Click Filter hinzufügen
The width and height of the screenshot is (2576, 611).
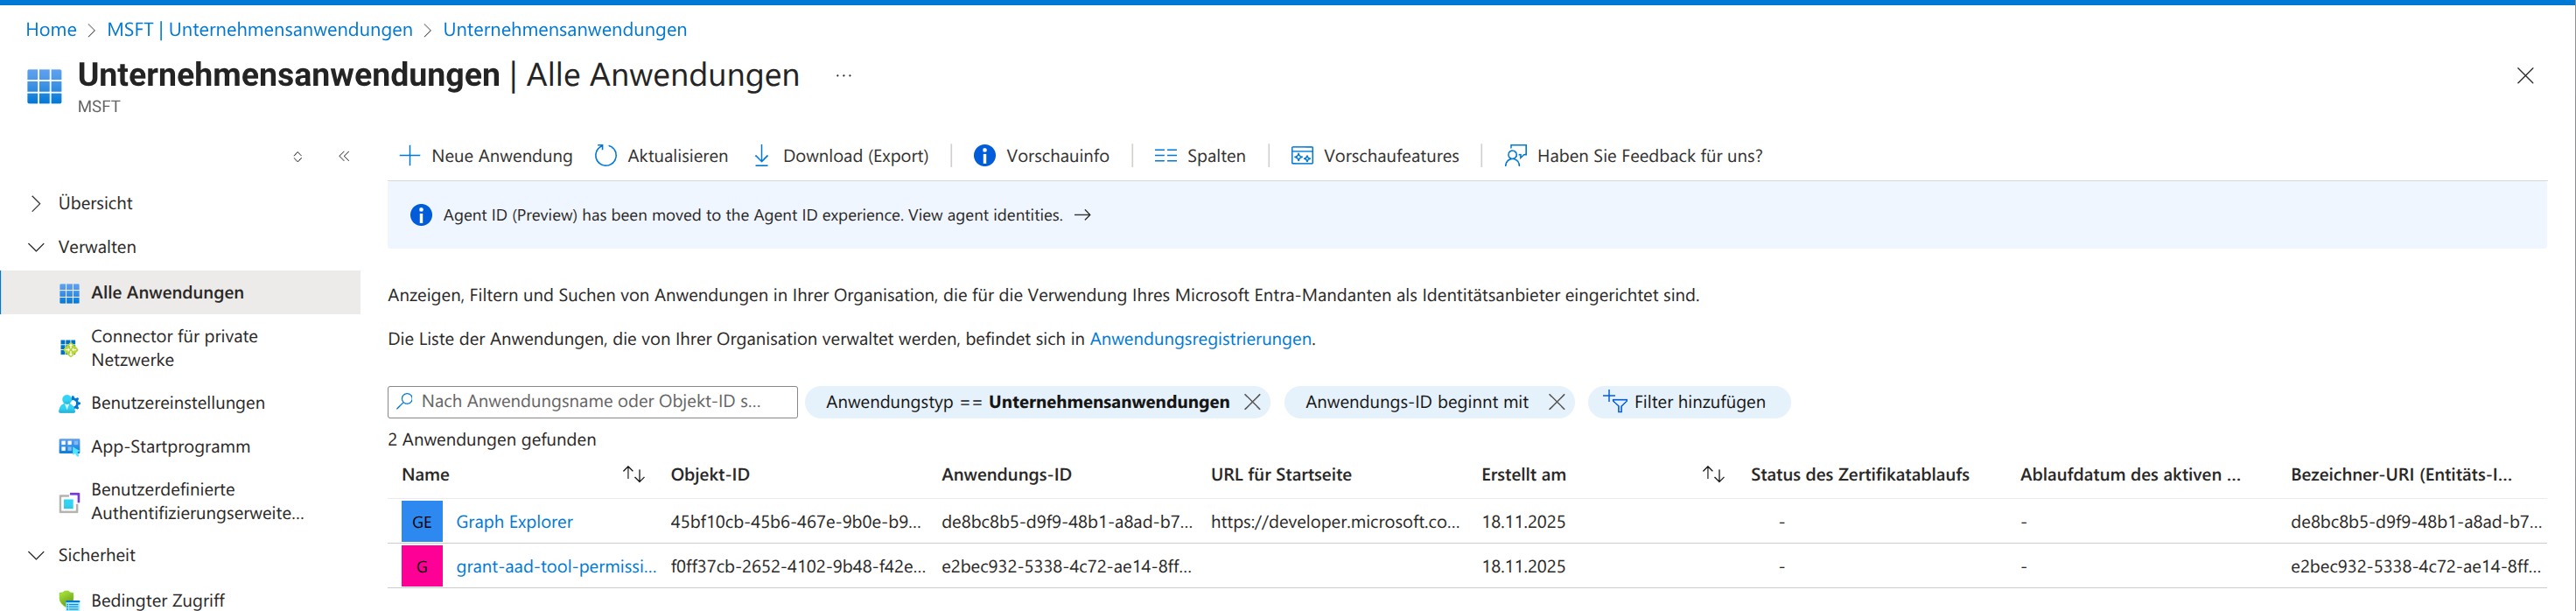[x=1689, y=402]
